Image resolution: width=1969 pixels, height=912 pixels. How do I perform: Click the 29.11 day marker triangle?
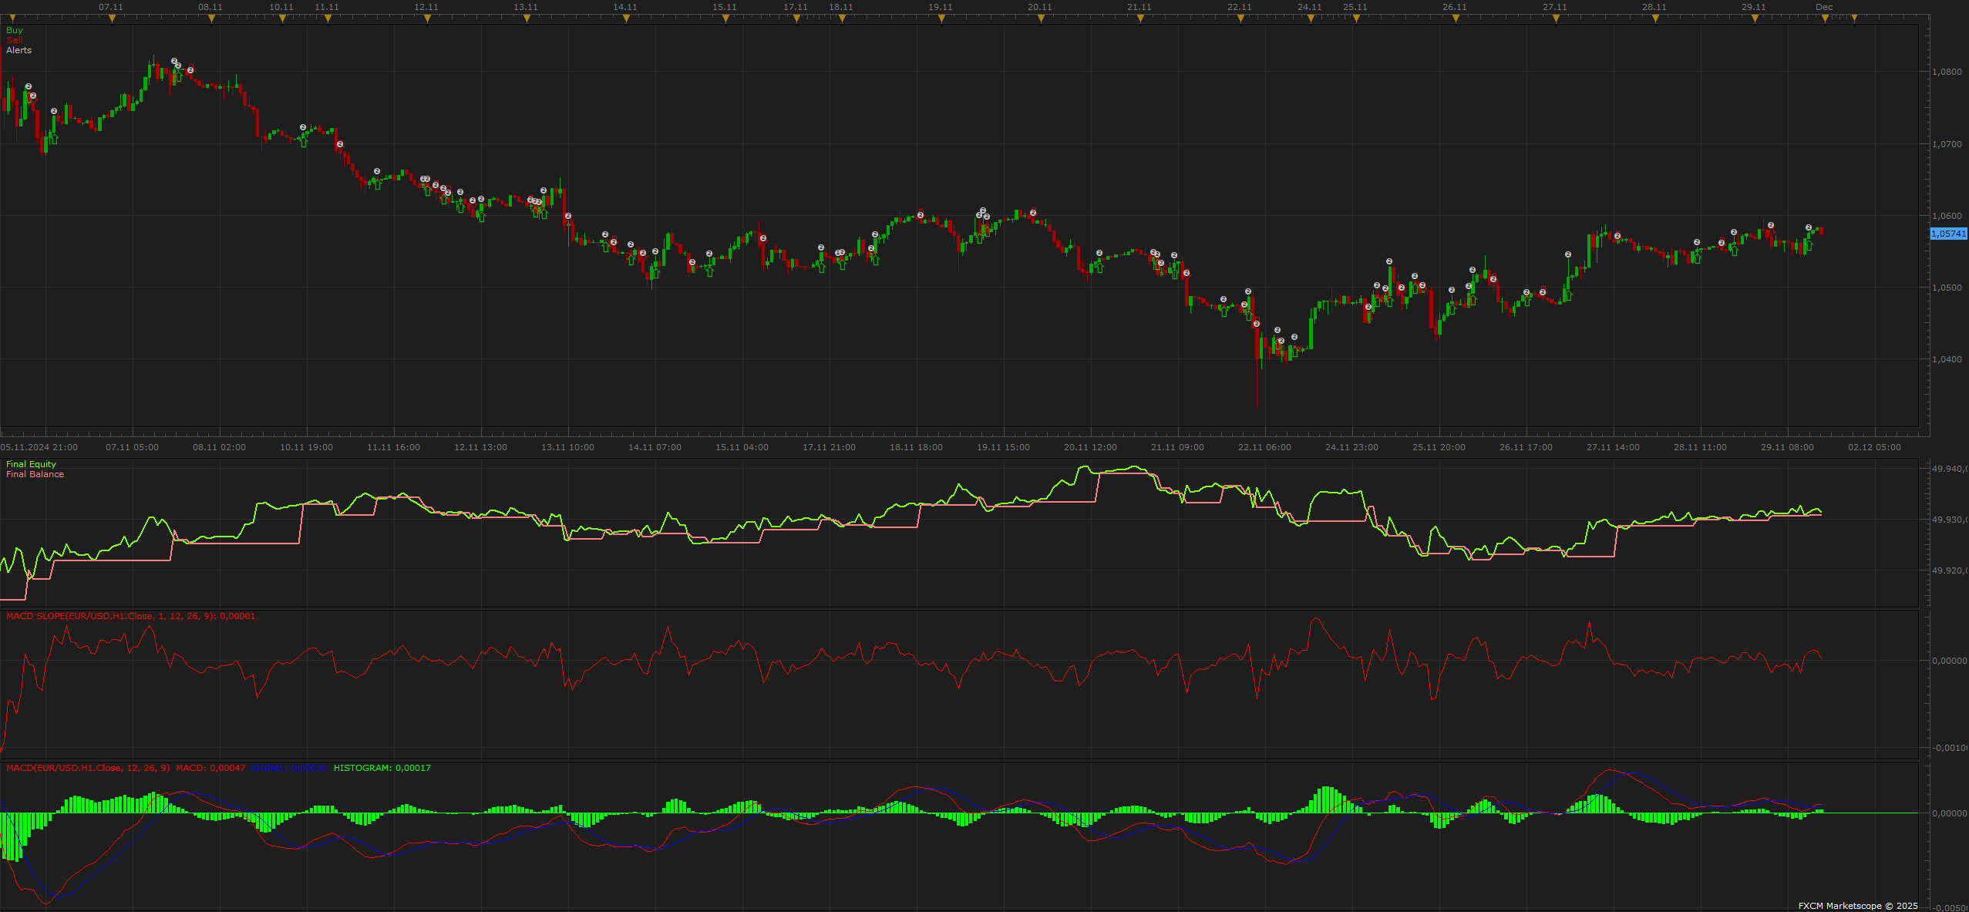point(1755,19)
